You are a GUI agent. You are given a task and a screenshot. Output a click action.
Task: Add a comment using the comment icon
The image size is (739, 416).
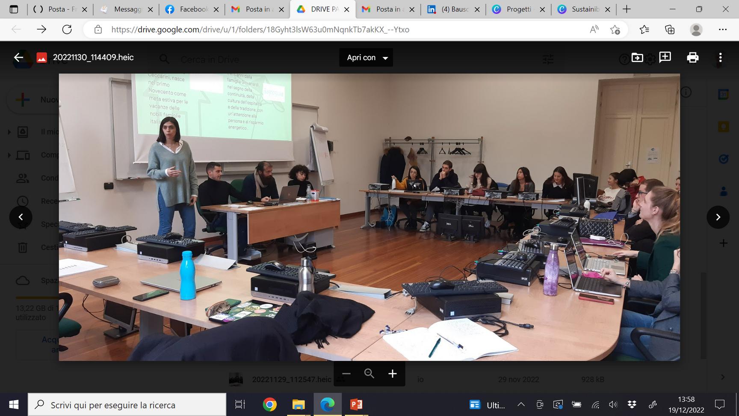(665, 57)
